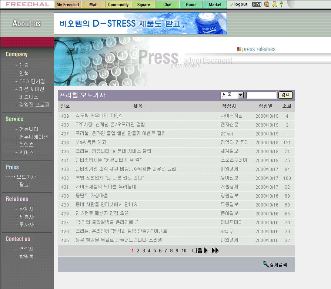Open 연락처 under Contact us

click(x=26, y=249)
